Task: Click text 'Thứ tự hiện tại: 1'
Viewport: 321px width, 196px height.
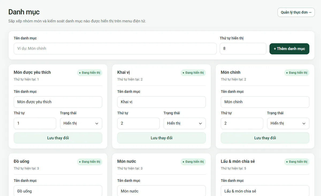Action: click(26, 79)
